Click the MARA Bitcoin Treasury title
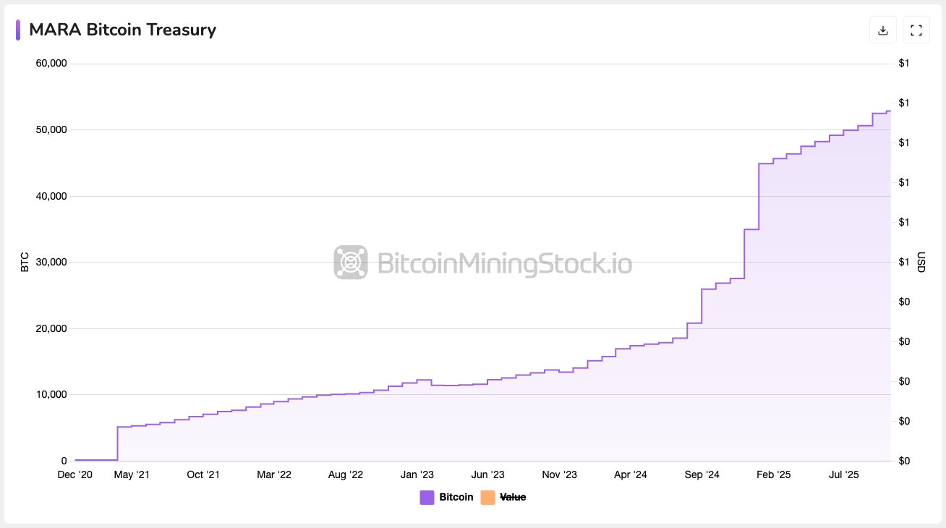 pyautogui.click(x=122, y=30)
